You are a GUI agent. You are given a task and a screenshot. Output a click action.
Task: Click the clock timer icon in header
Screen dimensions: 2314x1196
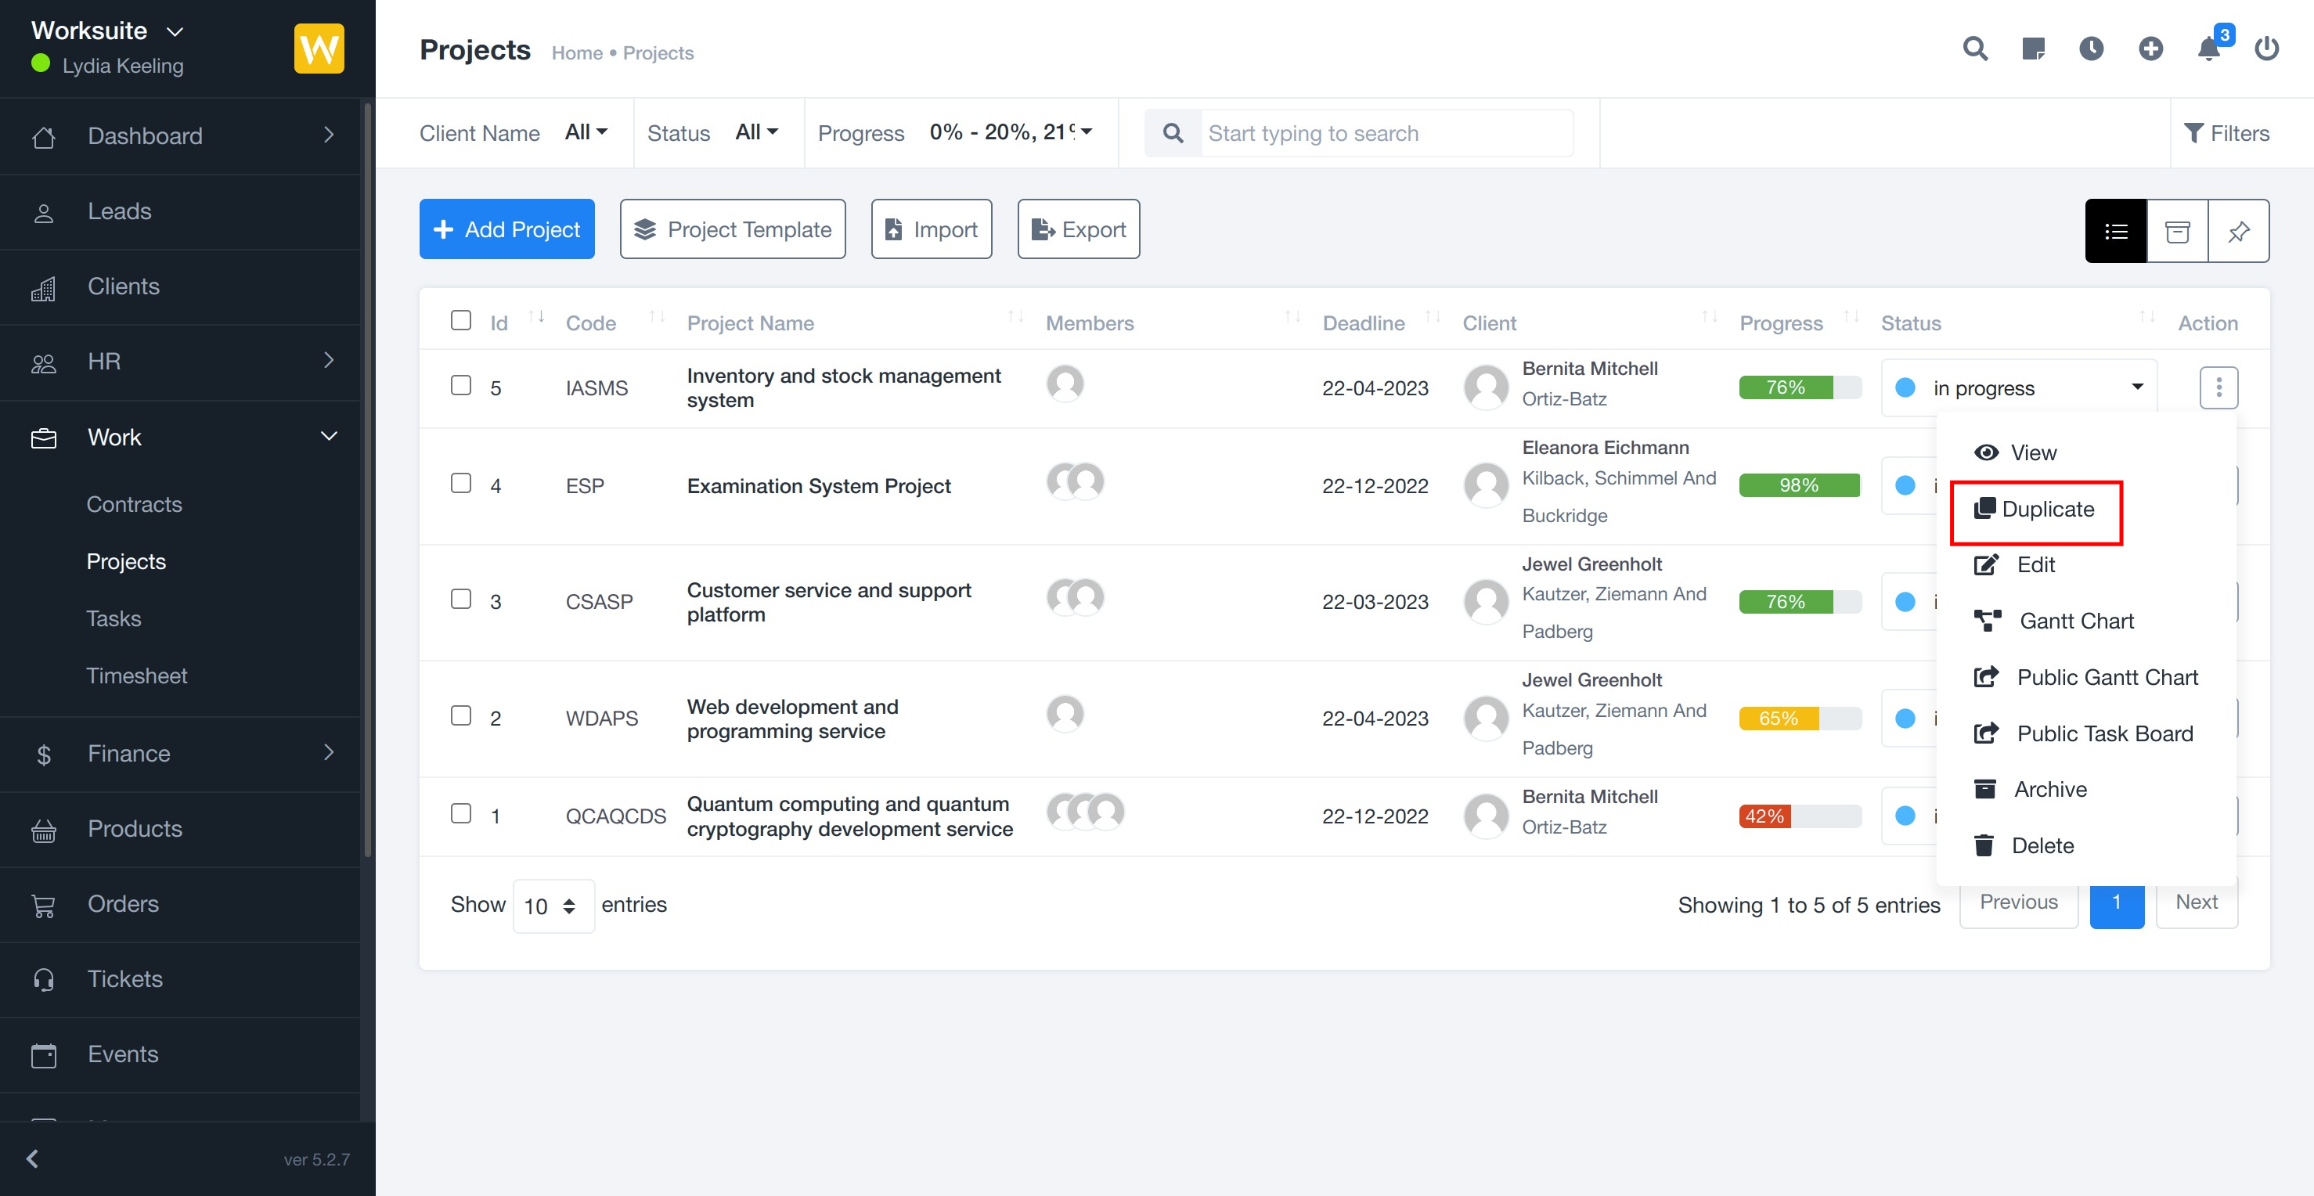tap(2091, 49)
